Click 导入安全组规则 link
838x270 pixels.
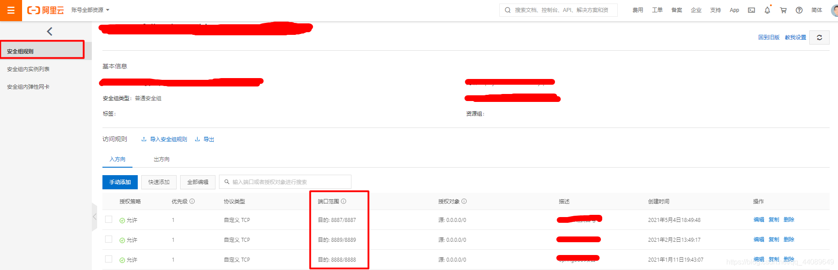point(168,139)
